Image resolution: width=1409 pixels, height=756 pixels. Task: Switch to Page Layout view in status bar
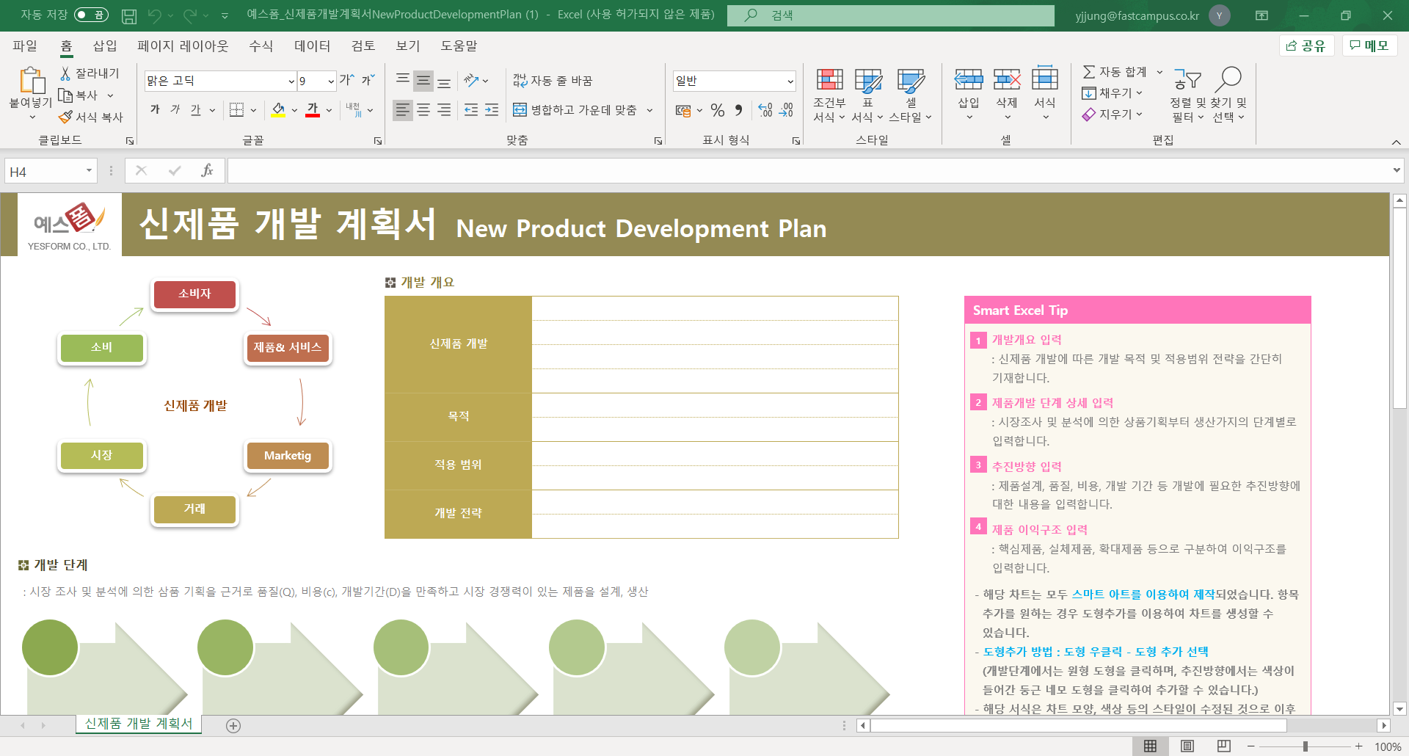tap(1187, 746)
